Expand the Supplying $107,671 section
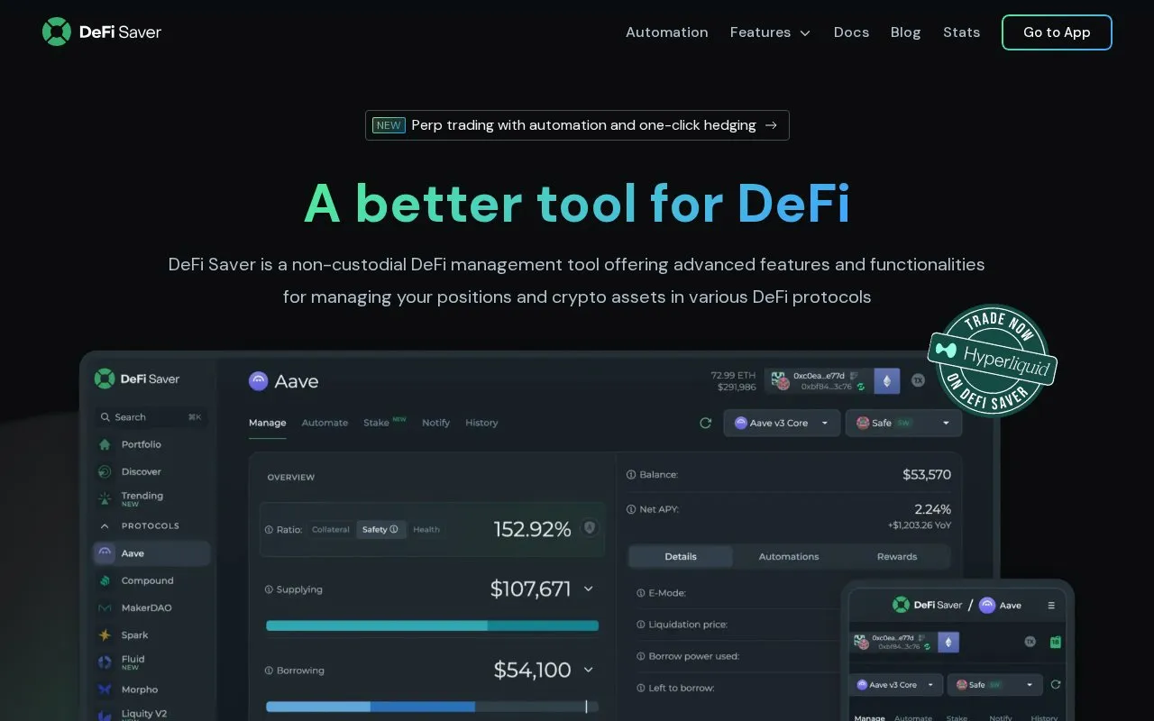Viewport: 1154px width, 721px height. point(589,589)
